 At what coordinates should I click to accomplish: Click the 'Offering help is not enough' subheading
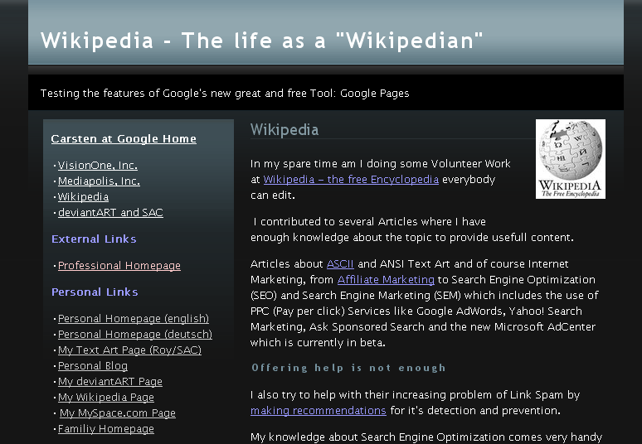point(348,368)
